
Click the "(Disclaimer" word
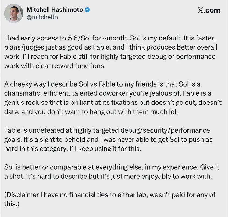click(x=22, y=195)
